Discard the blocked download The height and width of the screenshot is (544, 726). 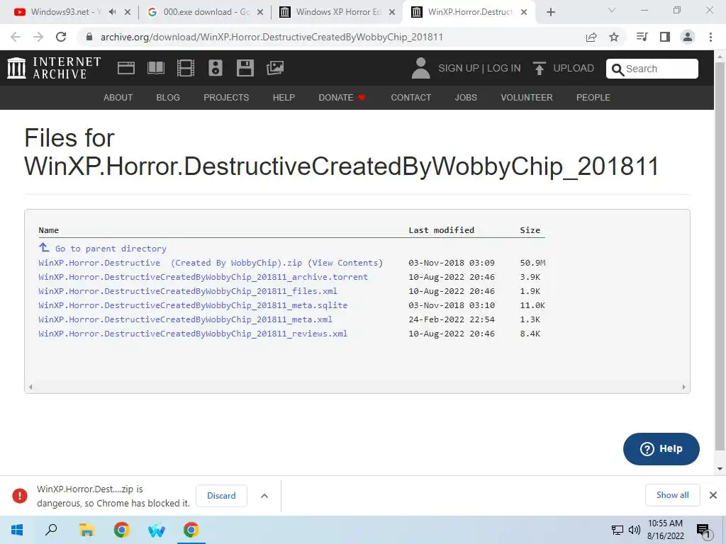221,496
